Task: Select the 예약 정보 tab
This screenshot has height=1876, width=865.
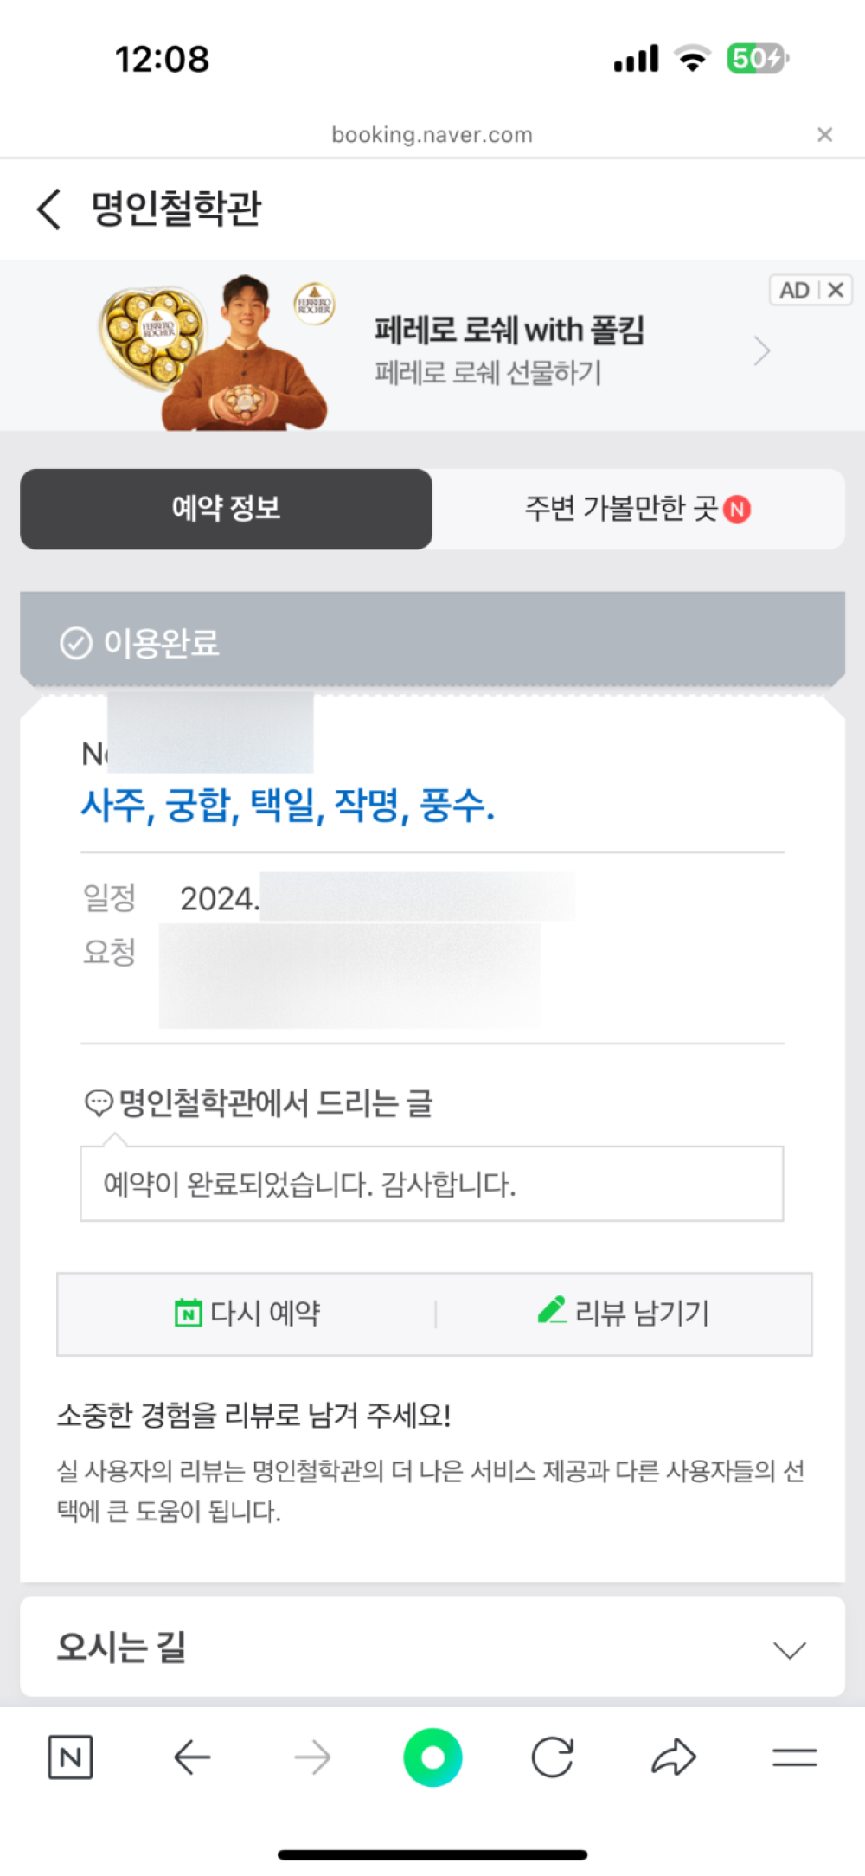Action: [x=226, y=509]
